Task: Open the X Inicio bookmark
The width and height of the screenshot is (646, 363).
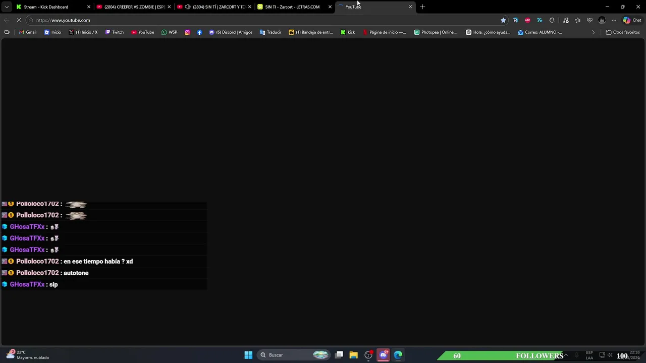Action: (83, 32)
